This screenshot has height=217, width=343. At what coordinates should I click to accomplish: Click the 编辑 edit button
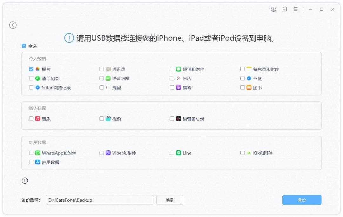[x=170, y=200]
